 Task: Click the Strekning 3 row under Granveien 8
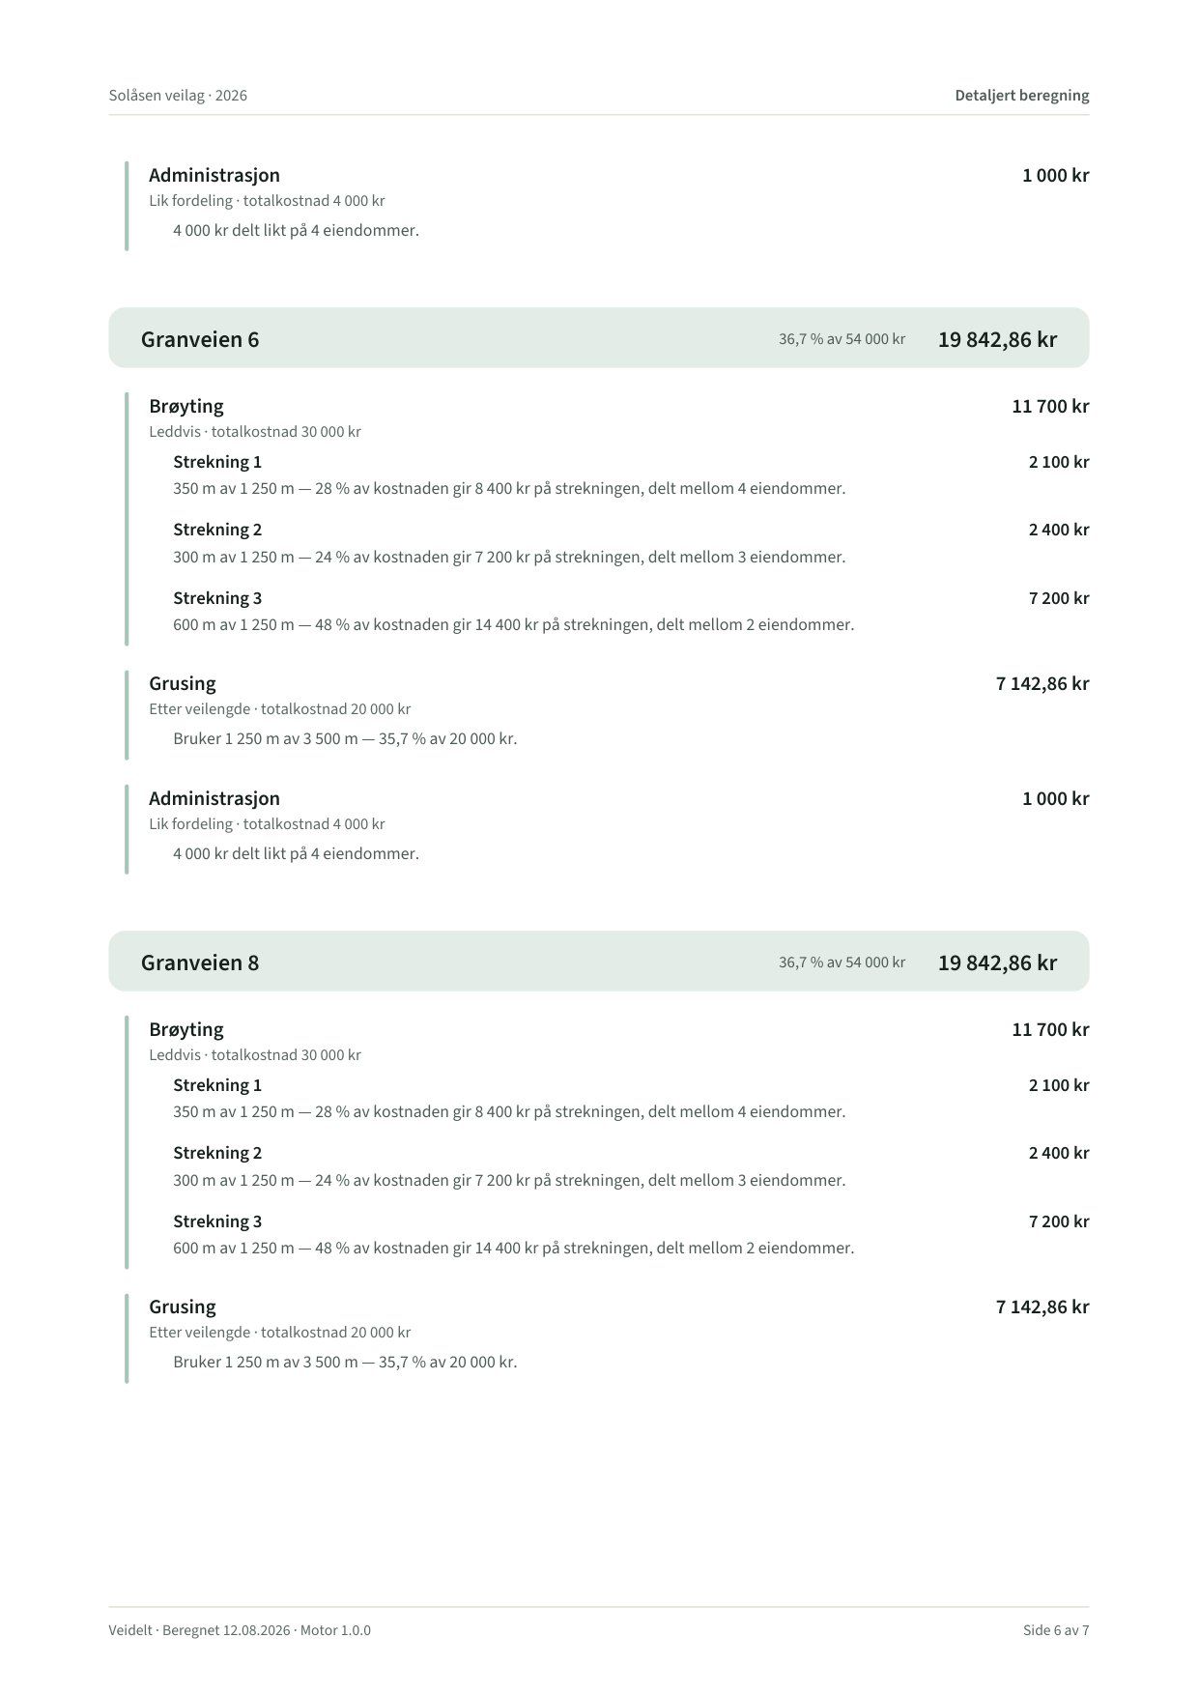coord(631,1234)
